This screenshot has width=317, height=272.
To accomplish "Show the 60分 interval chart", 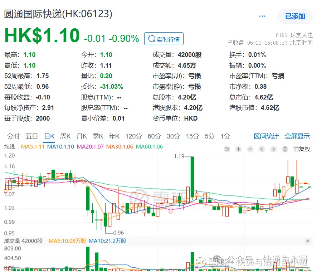I will pos(154,136).
